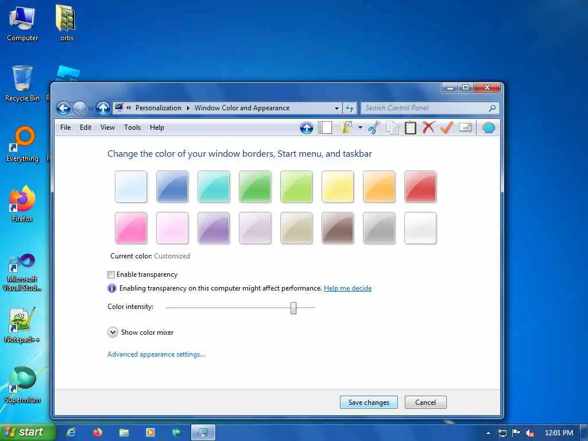Click Personalization in the breadcrumb
Image resolution: width=588 pixels, height=441 pixels.
coord(158,107)
